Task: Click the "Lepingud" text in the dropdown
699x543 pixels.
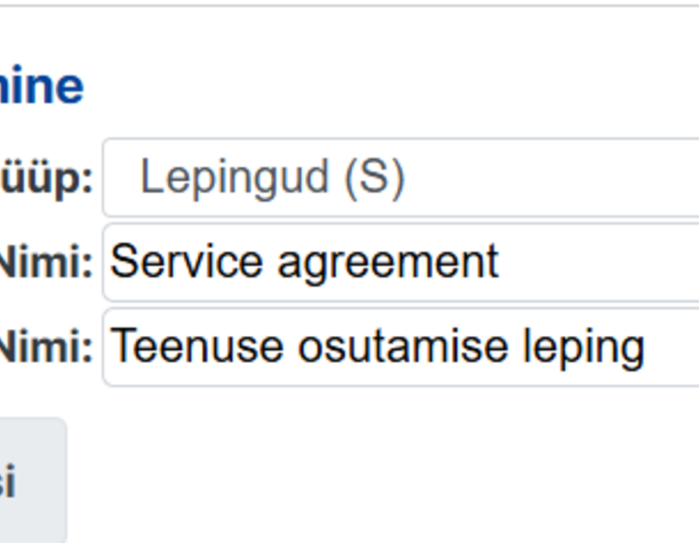Action: (x=235, y=178)
